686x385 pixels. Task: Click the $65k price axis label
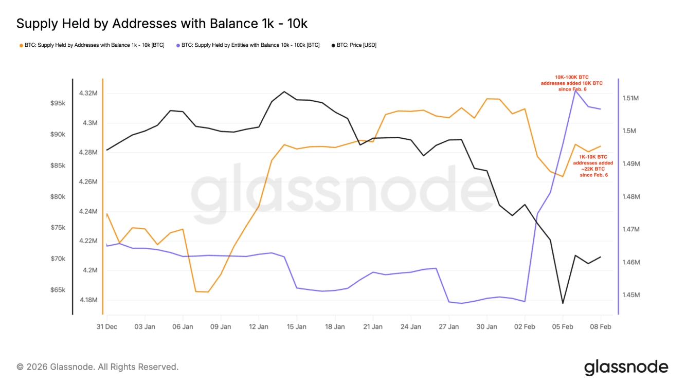[58, 290]
